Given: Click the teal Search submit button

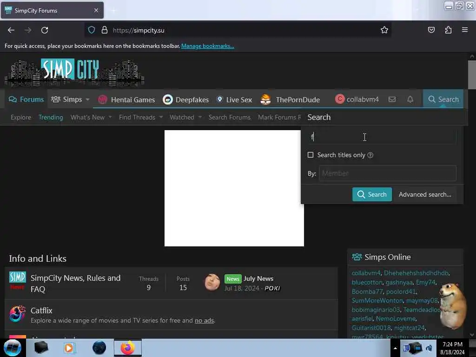Looking at the screenshot, I should (372, 194).
